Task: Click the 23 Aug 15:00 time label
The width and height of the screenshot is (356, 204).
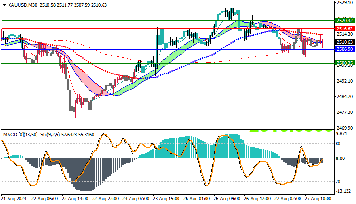Action: (166, 199)
